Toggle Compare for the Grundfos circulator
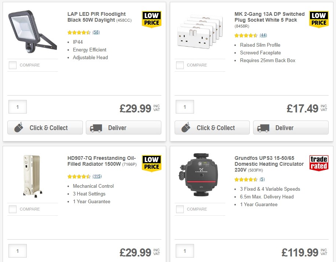Viewport: 336px width, 262px height. [179, 209]
